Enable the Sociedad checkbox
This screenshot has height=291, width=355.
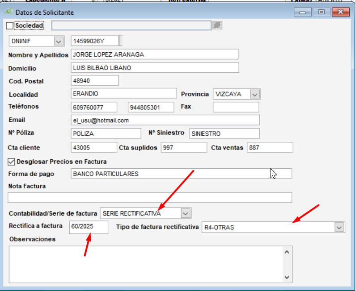[10, 26]
